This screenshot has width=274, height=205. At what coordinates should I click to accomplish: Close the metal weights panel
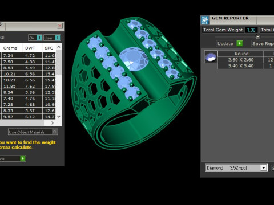(60, 26)
